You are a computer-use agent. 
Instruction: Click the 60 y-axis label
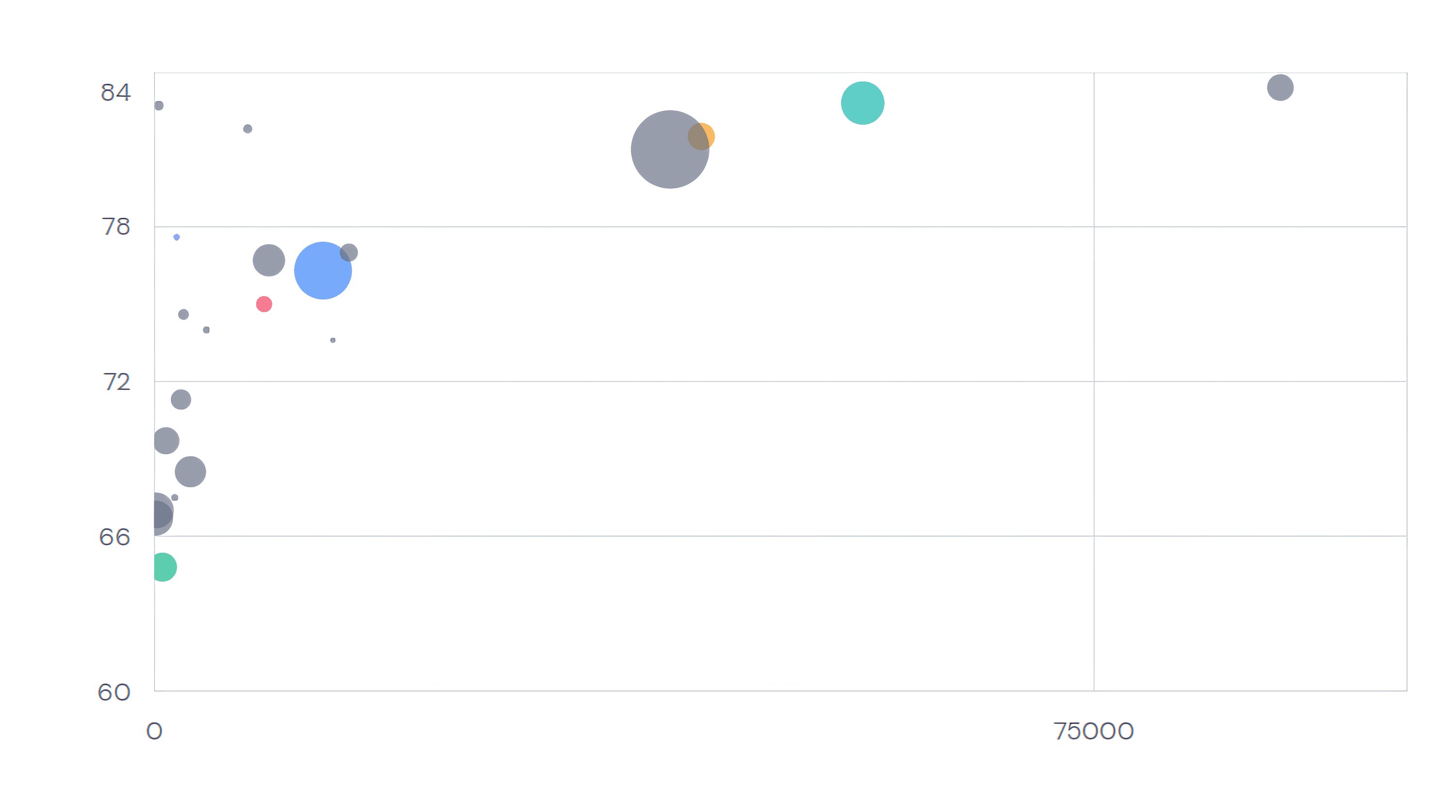pyautogui.click(x=114, y=692)
